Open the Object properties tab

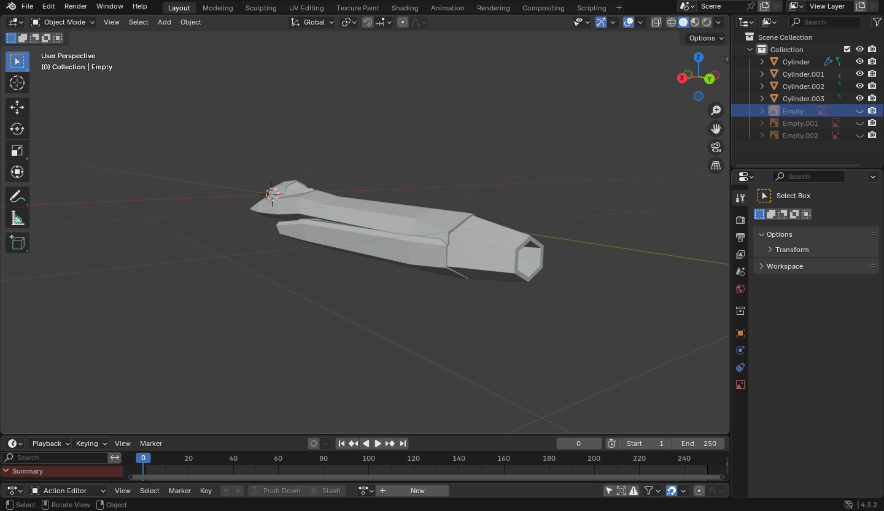coord(740,333)
